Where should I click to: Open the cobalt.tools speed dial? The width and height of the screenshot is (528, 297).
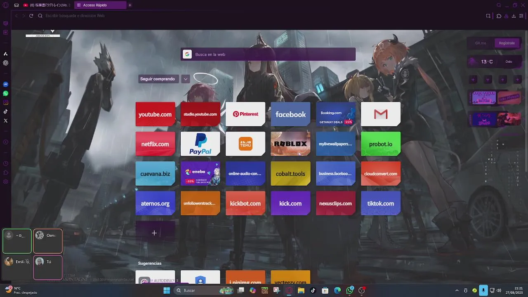tap(290, 174)
